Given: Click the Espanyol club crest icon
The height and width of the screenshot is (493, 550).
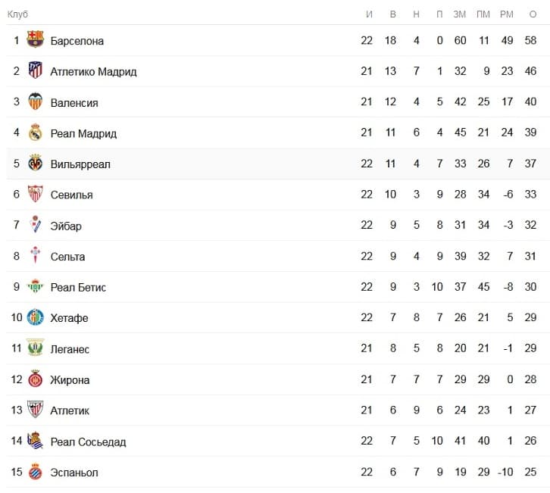Looking at the screenshot, I should click(35, 471).
